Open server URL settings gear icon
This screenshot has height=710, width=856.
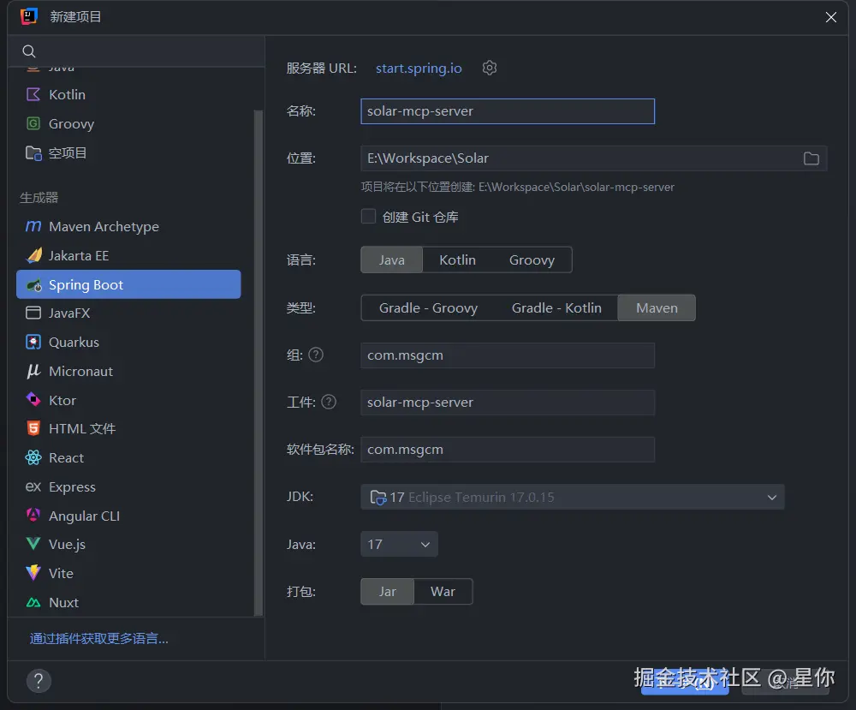point(489,68)
